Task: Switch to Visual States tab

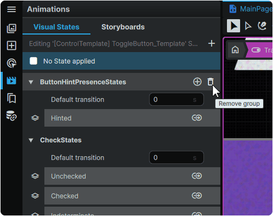Action: (x=56, y=27)
